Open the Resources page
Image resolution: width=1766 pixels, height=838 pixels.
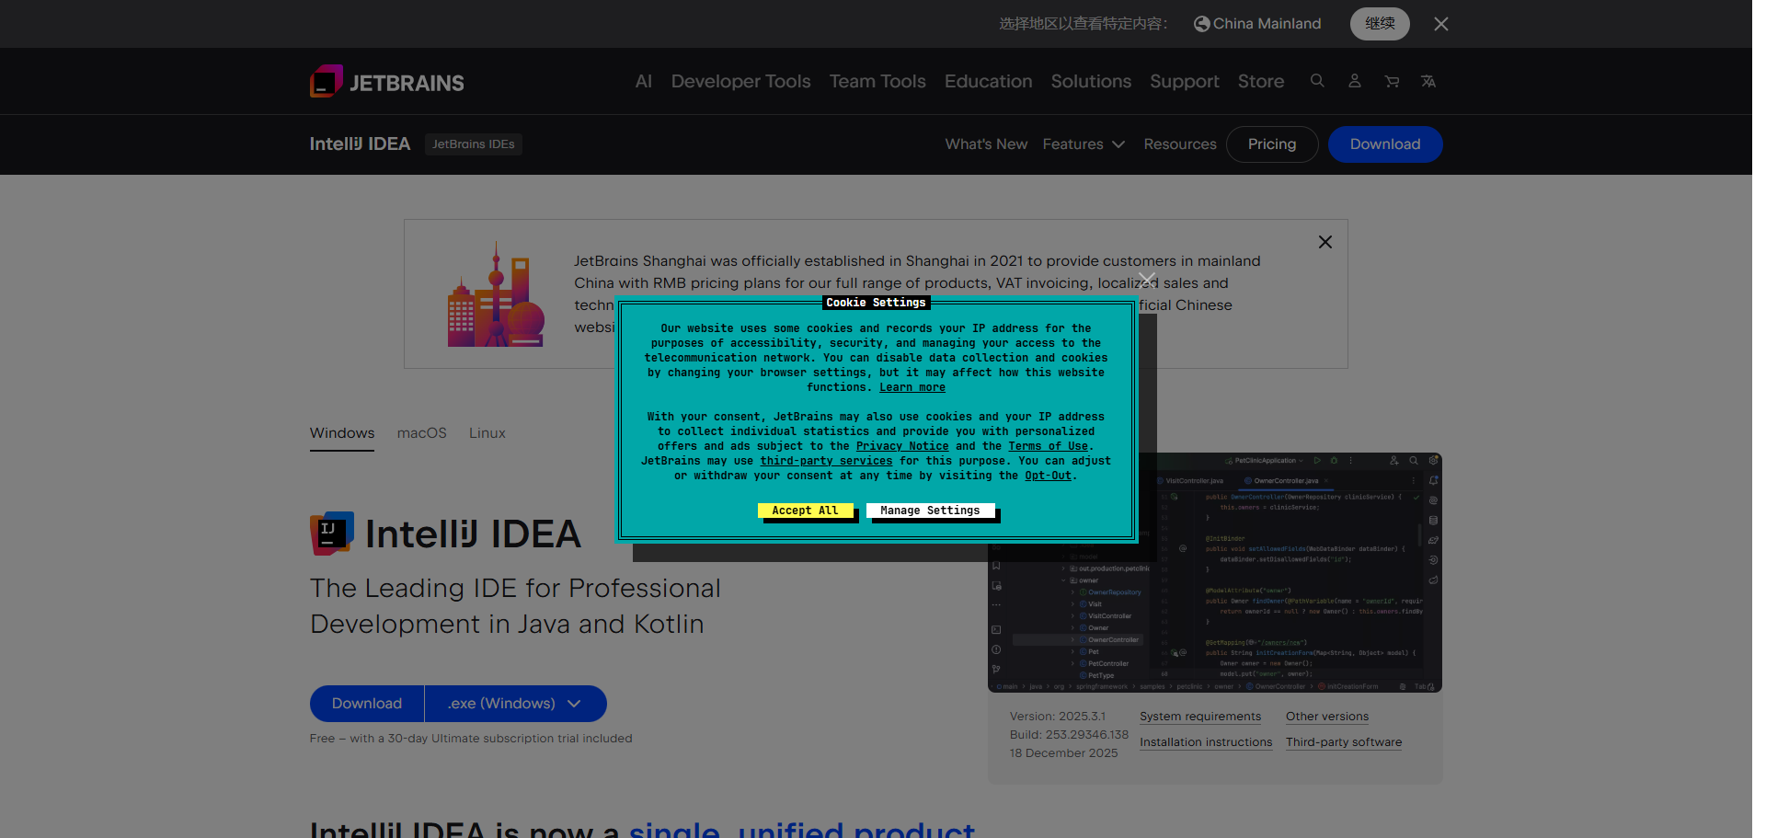(1180, 144)
